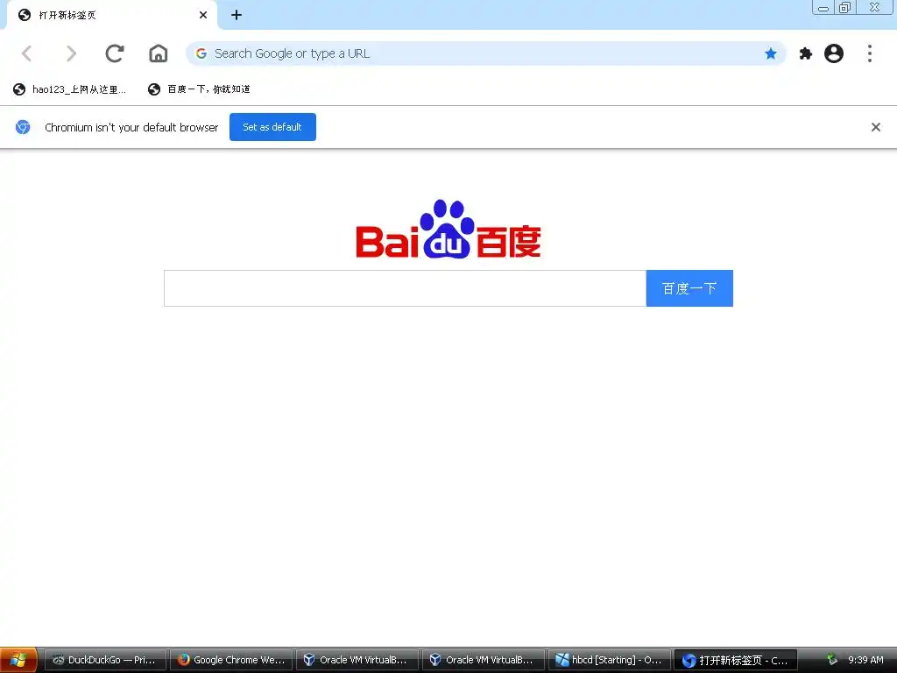
Task: Click the 9:39 AM taskbar clock
Action: click(865, 660)
